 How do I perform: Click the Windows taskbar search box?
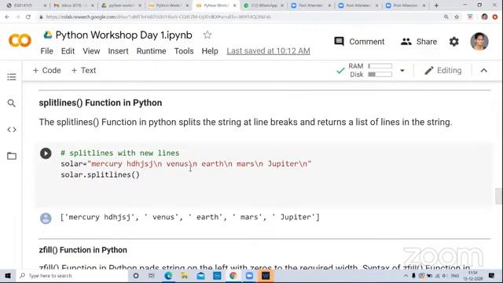[x=73, y=276]
